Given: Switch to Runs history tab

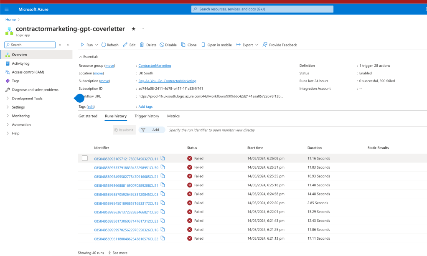Looking at the screenshot, I should click(116, 116).
